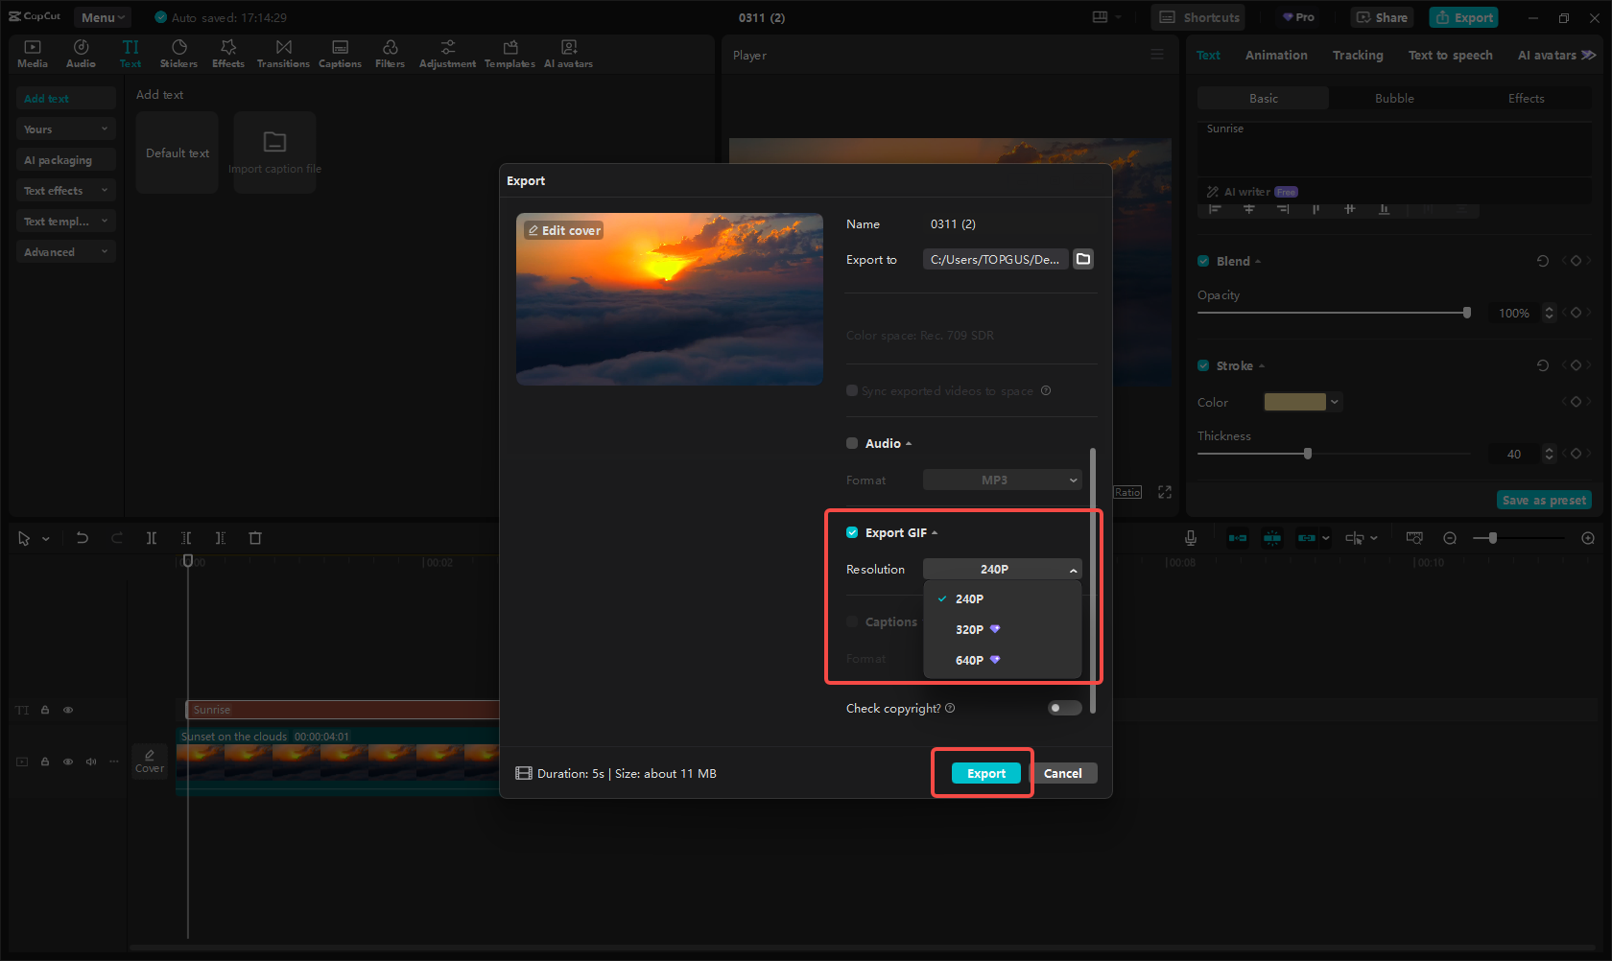Collapse the GIF Resolution dropdown

(1002, 569)
